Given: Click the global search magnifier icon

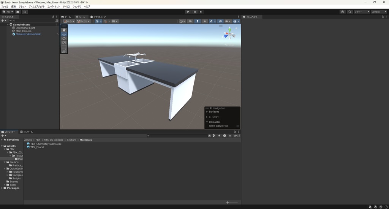Looking at the screenshot, I should tap(350, 12).
